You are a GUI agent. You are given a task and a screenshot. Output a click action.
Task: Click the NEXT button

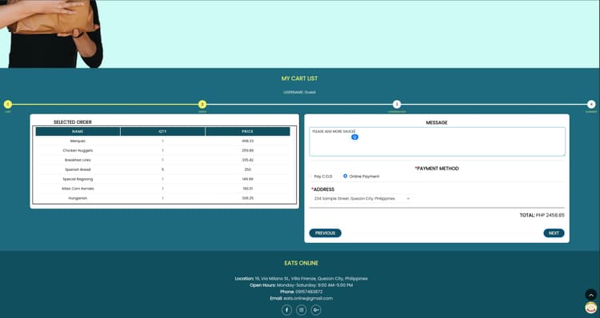554,233
